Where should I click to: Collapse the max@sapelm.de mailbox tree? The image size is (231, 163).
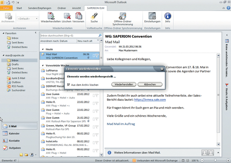tap(4, 55)
